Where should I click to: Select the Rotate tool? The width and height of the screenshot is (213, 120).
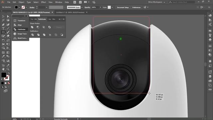(3, 40)
